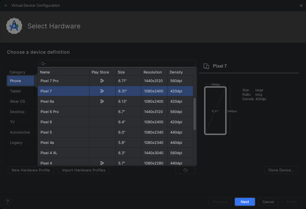
Task: Click the 6.0" size cell
Action: pos(128,132)
